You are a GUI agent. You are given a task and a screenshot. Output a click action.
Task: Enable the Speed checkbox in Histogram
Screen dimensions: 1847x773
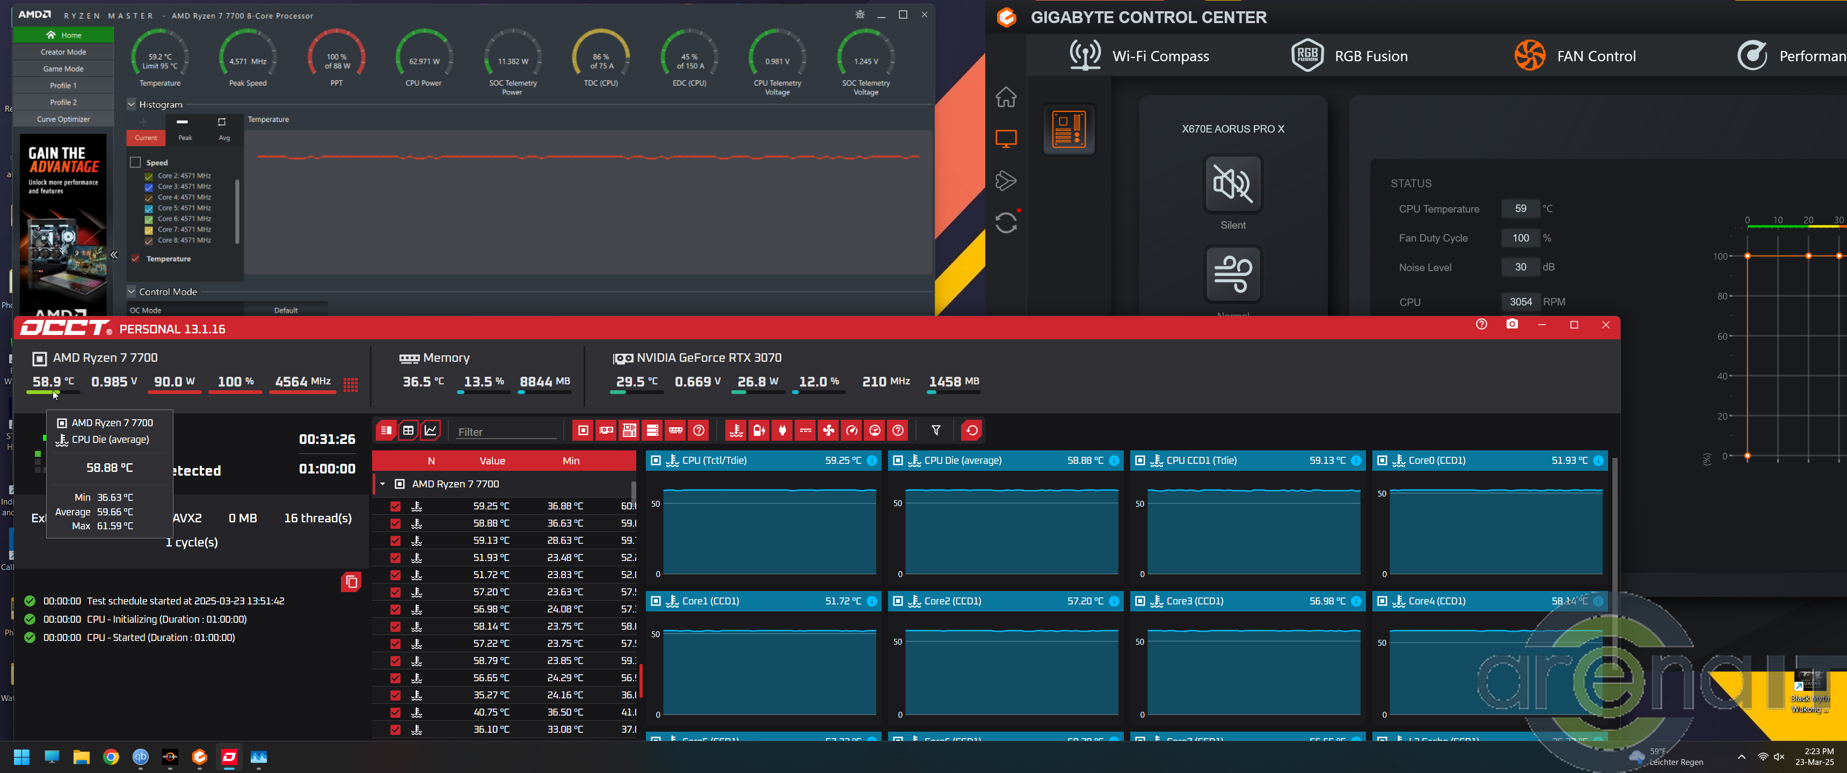pyautogui.click(x=135, y=162)
